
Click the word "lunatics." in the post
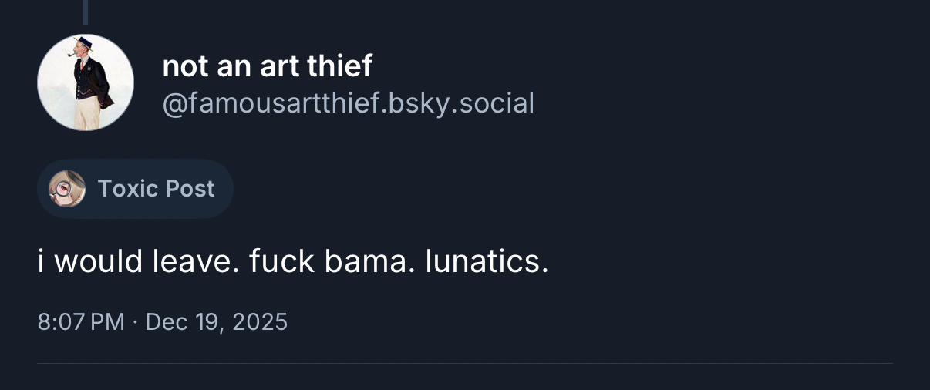click(487, 262)
